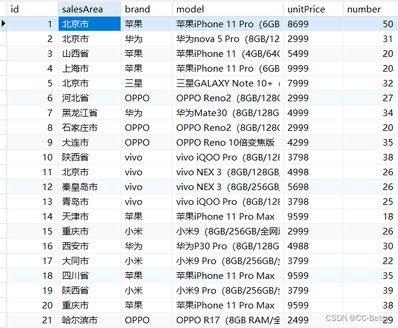This screenshot has height=328, width=398.
Task: Select the number cell 31
Action: click(x=371, y=39)
